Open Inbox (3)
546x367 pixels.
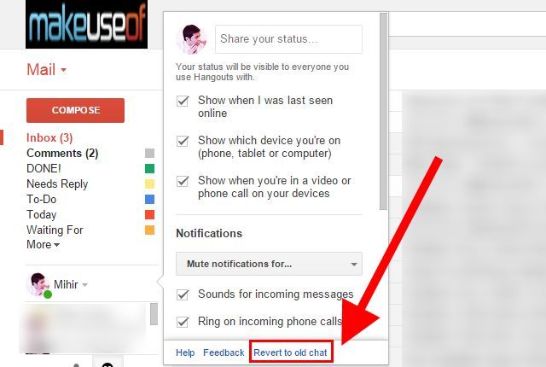49,138
